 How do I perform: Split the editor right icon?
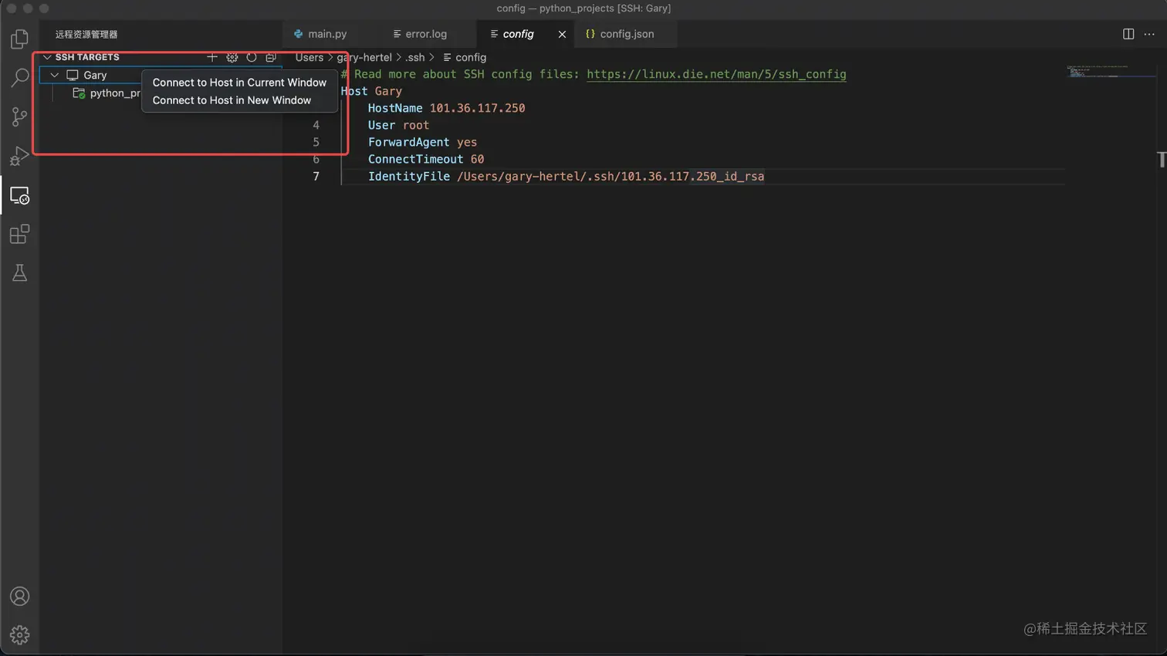coord(1128,34)
